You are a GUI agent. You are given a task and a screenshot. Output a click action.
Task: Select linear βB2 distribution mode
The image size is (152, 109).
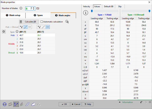pos(43,27)
